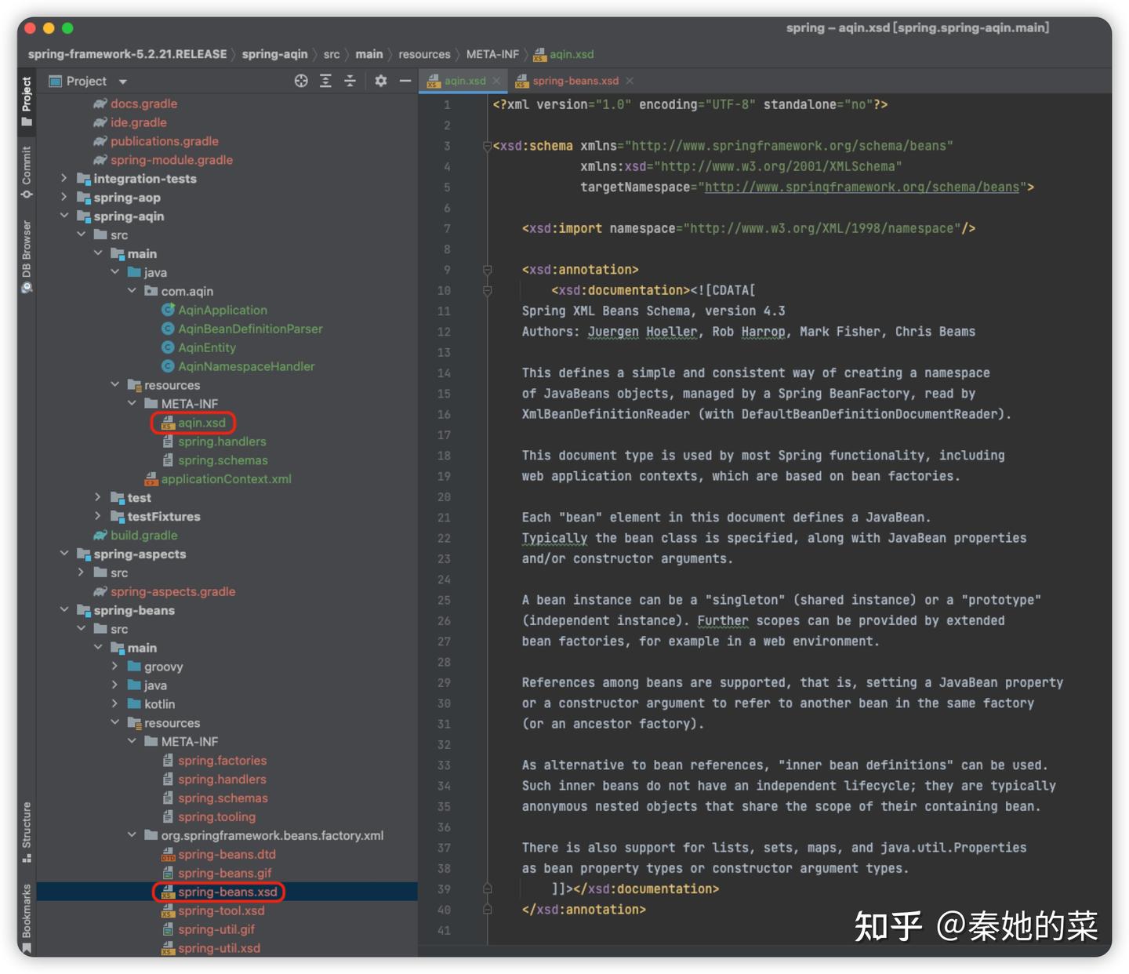Screen dimensions: 1129x974
Task: Toggle the Project tool window button
Action: pos(27,101)
